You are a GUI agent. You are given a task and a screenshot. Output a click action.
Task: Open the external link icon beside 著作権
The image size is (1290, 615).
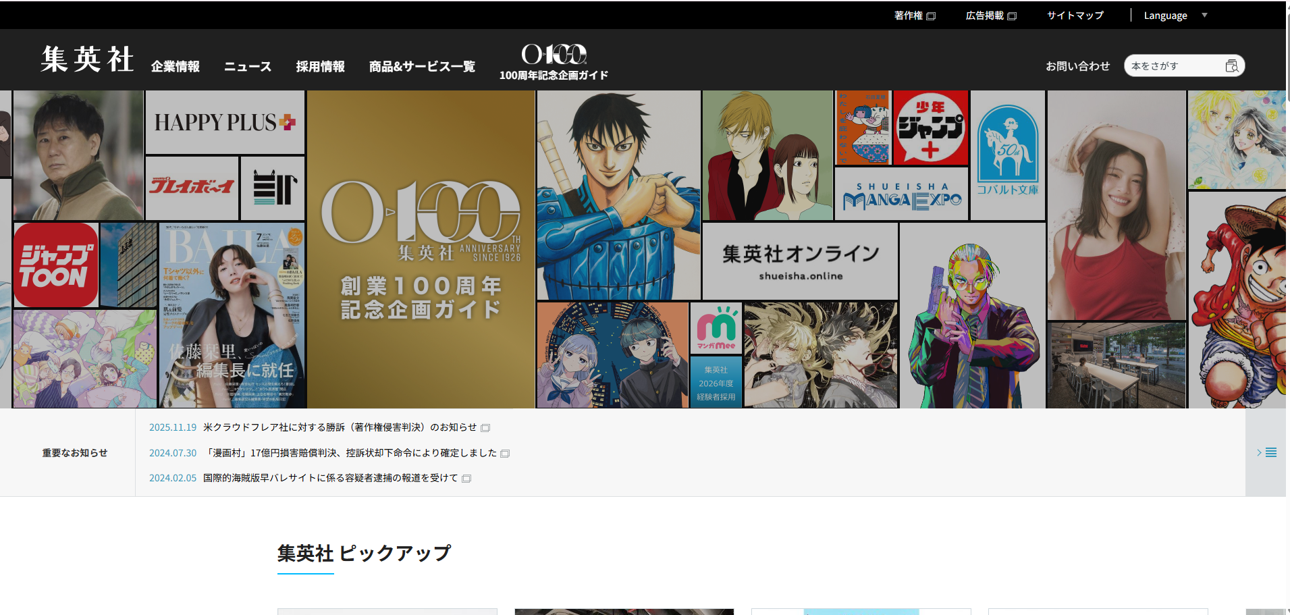click(932, 16)
